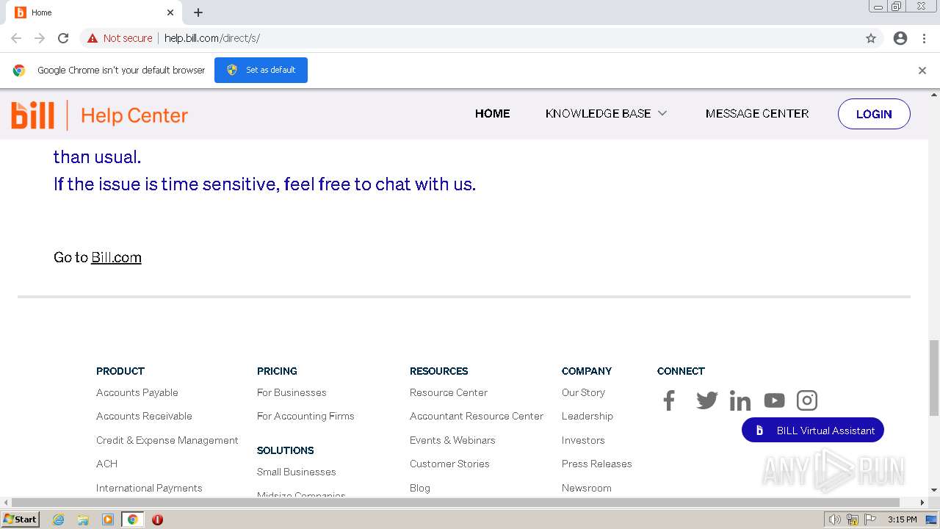Screen dimensions: 940x529
Task: Go back with the browser back arrow
Action: click(16, 38)
